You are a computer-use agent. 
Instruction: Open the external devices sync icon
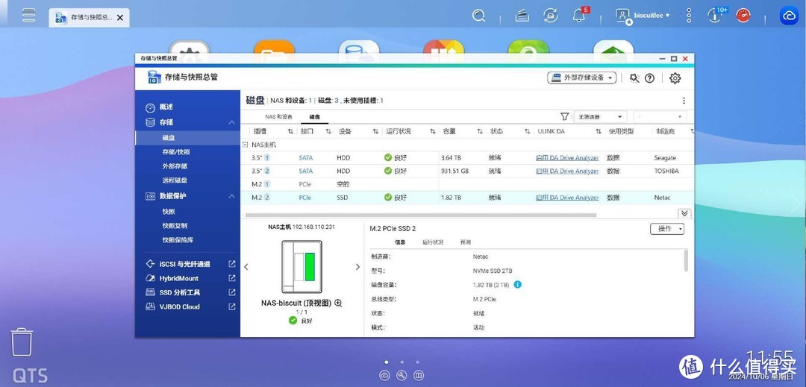coord(551,16)
